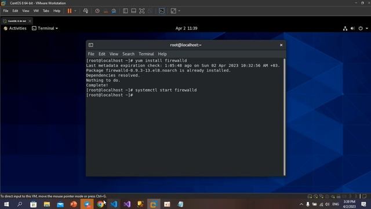The image size is (371, 209).
Task: Click the ENG language indicator
Action: coord(336,204)
